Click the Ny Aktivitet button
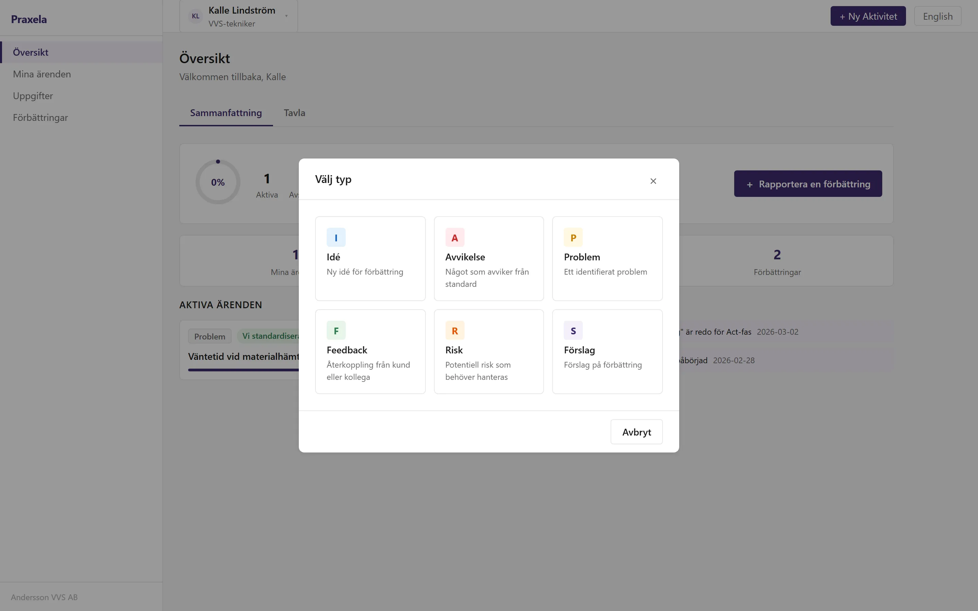978x611 pixels. (868, 16)
